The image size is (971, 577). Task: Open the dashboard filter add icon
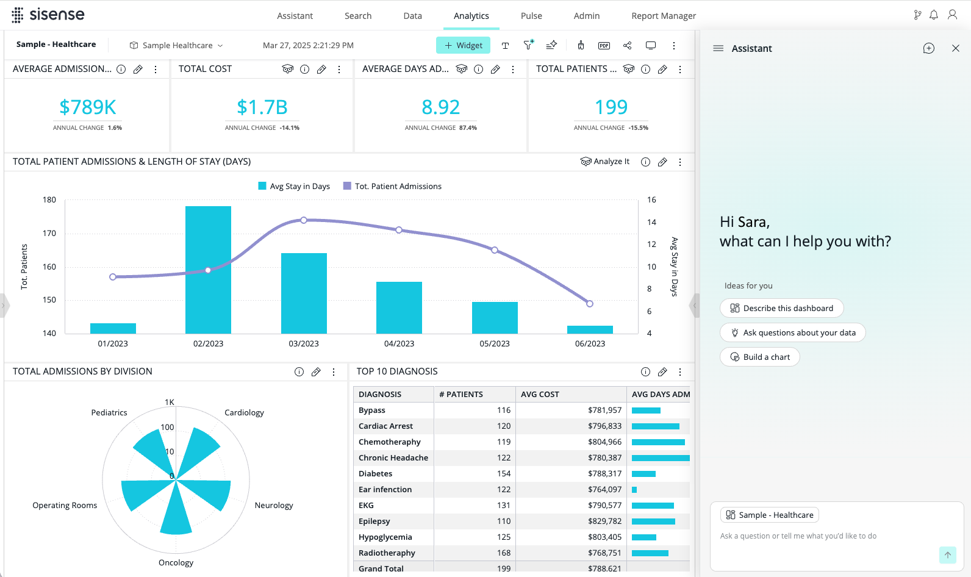click(x=528, y=45)
